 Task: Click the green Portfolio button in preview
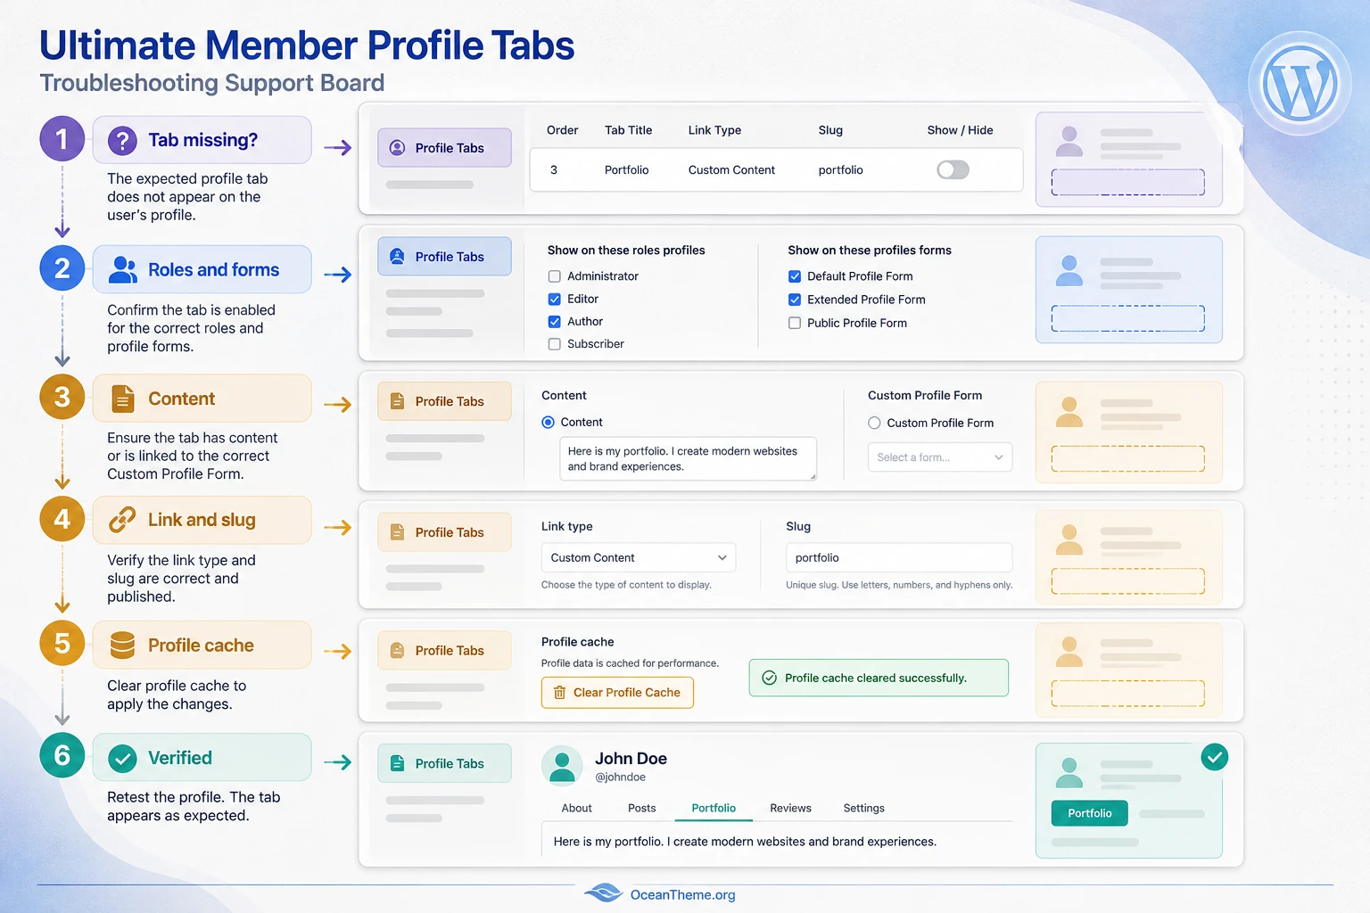click(x=1090, y=813)
